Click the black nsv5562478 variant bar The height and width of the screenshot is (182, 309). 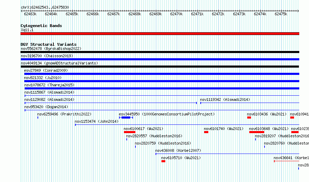[160, 52]
